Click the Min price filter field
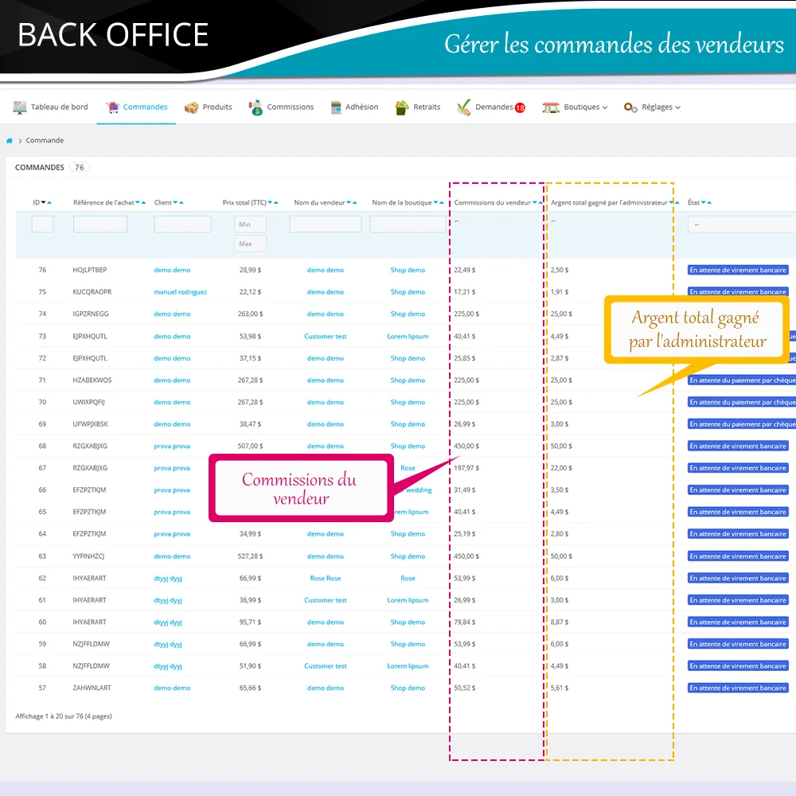796x796 pixels. [x=250, y=224]
